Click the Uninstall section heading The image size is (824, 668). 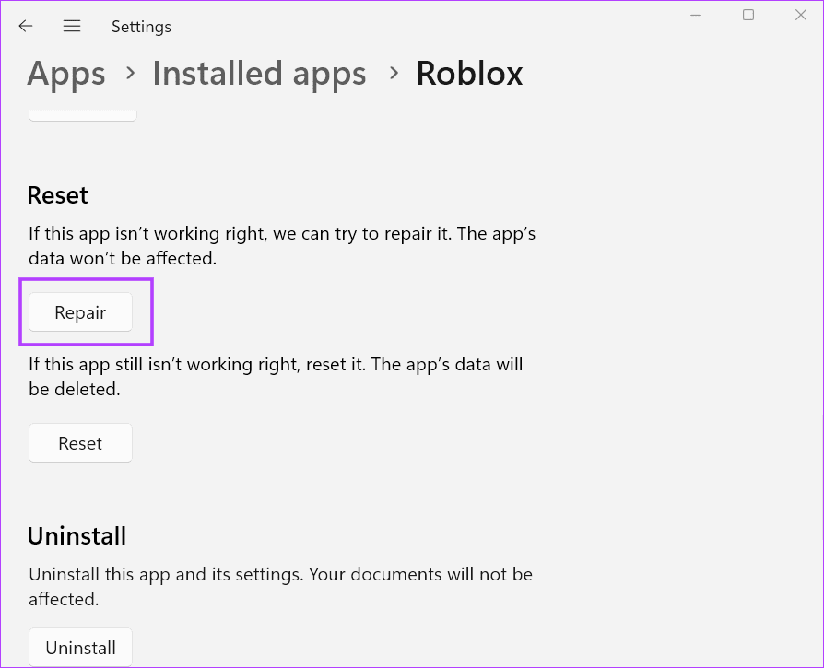coord(77,536)
